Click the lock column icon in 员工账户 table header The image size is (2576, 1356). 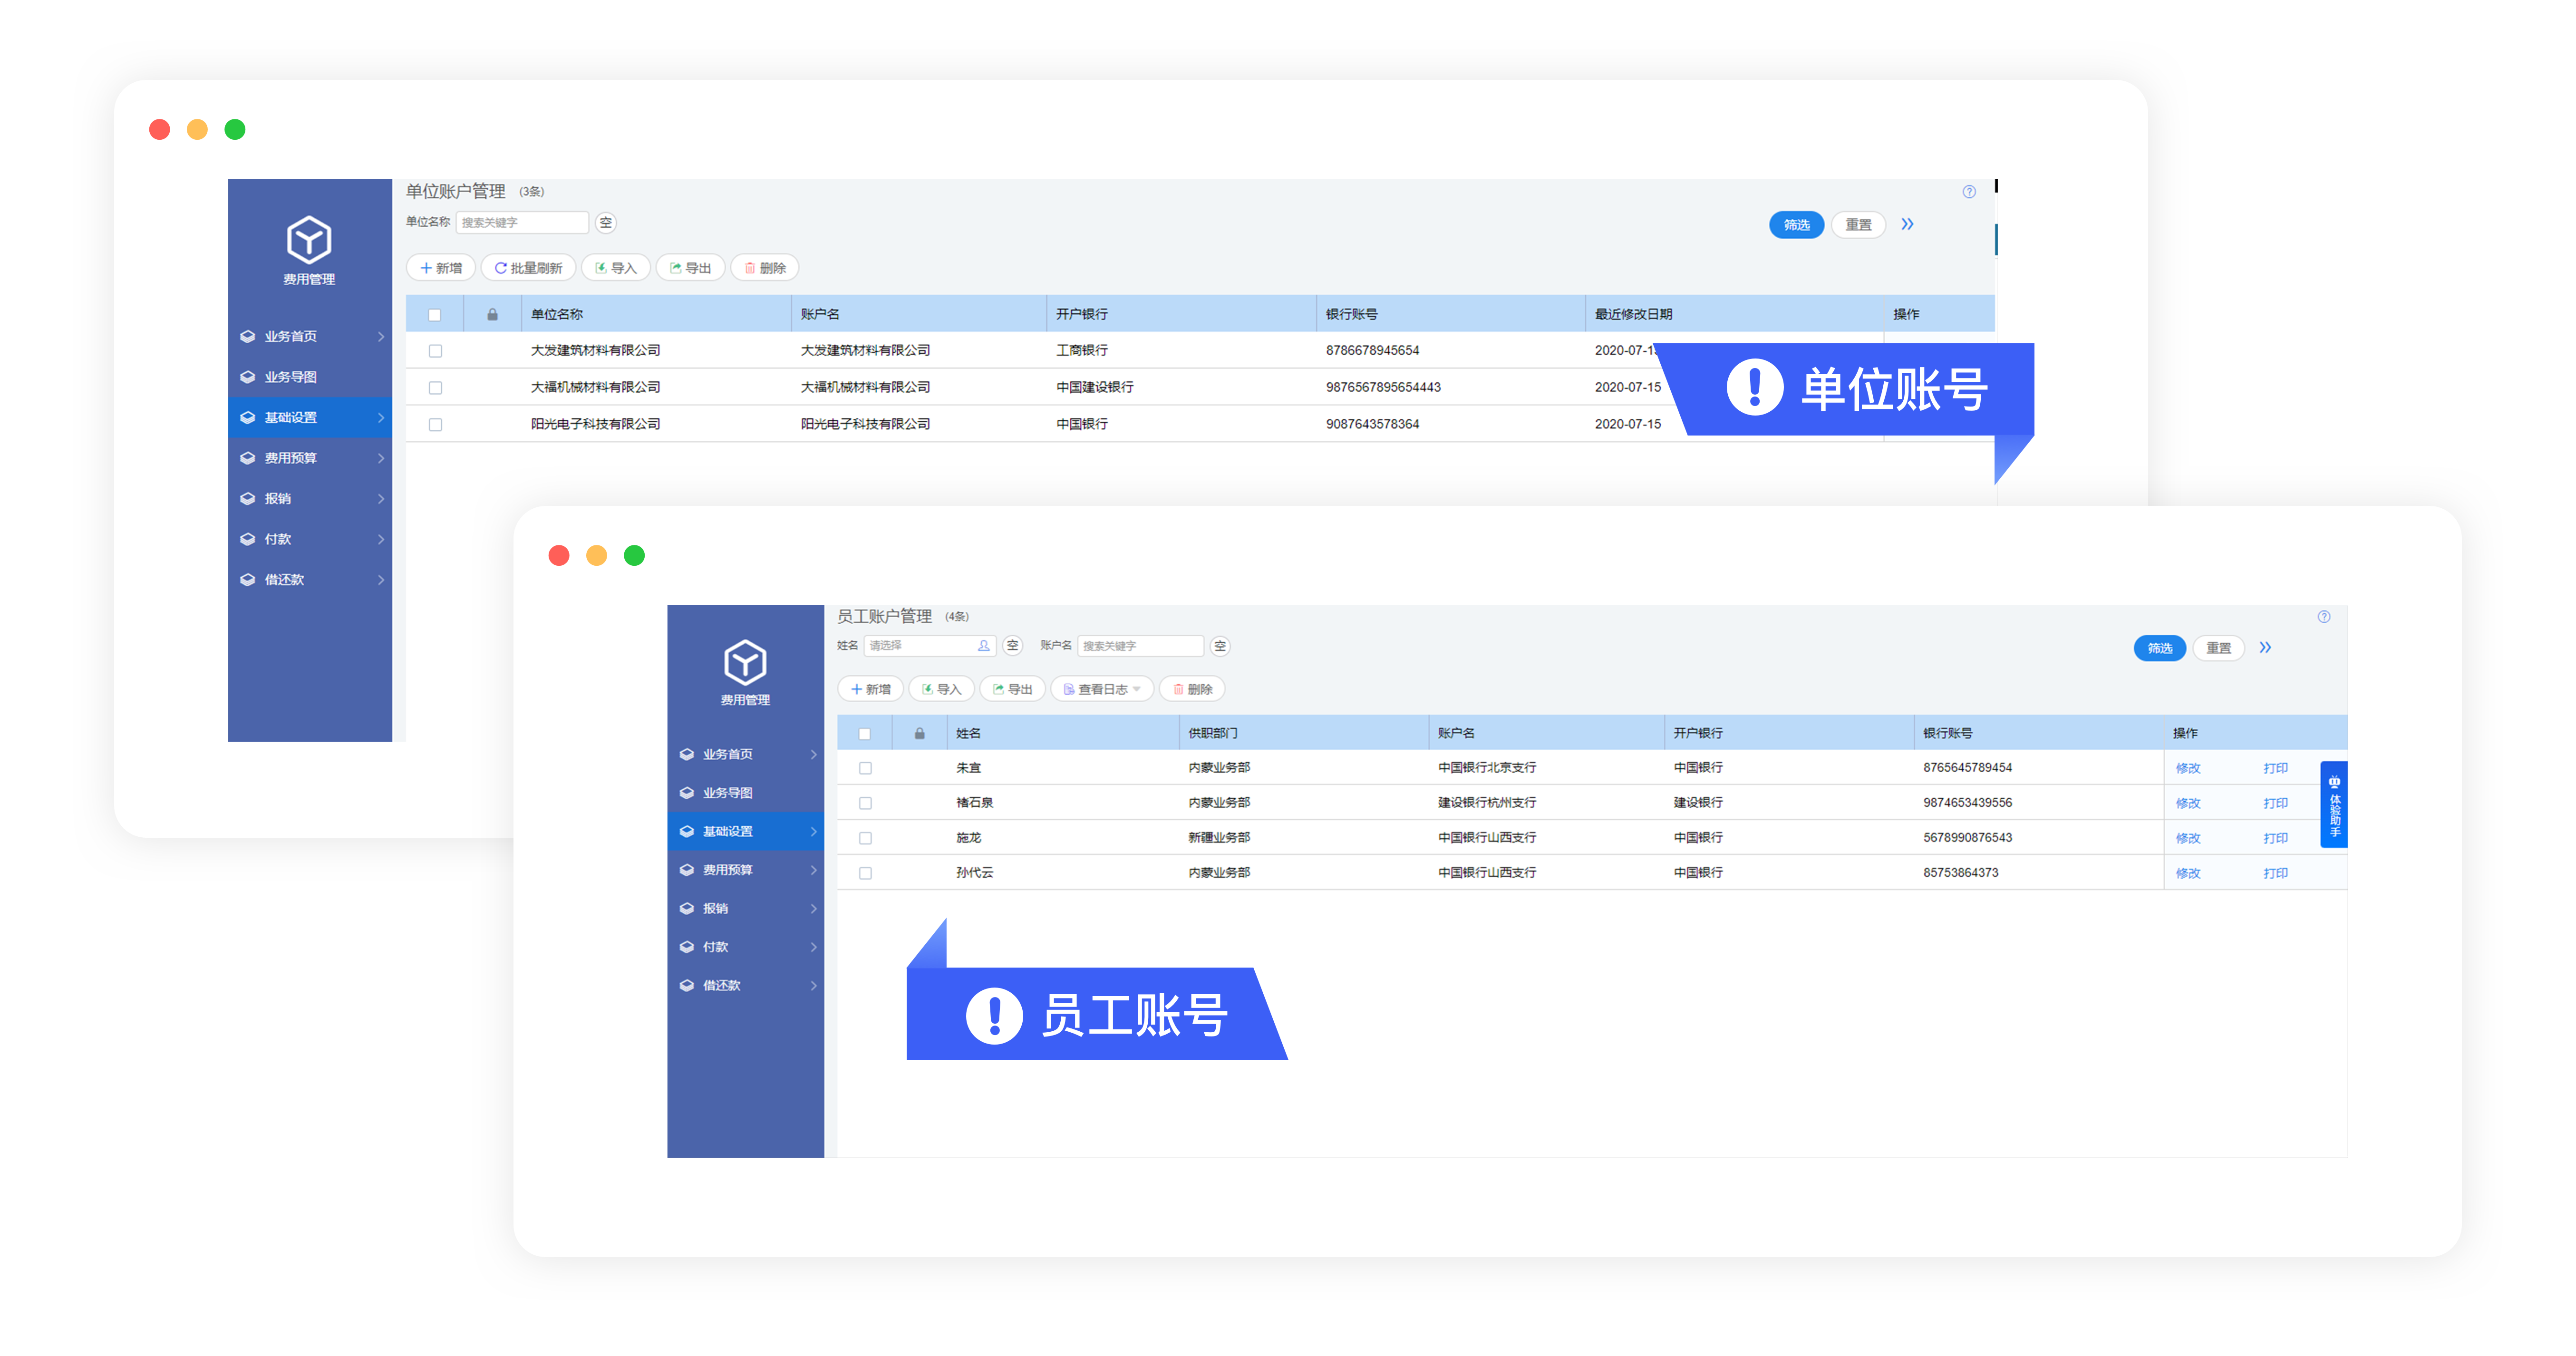point(919,733)
